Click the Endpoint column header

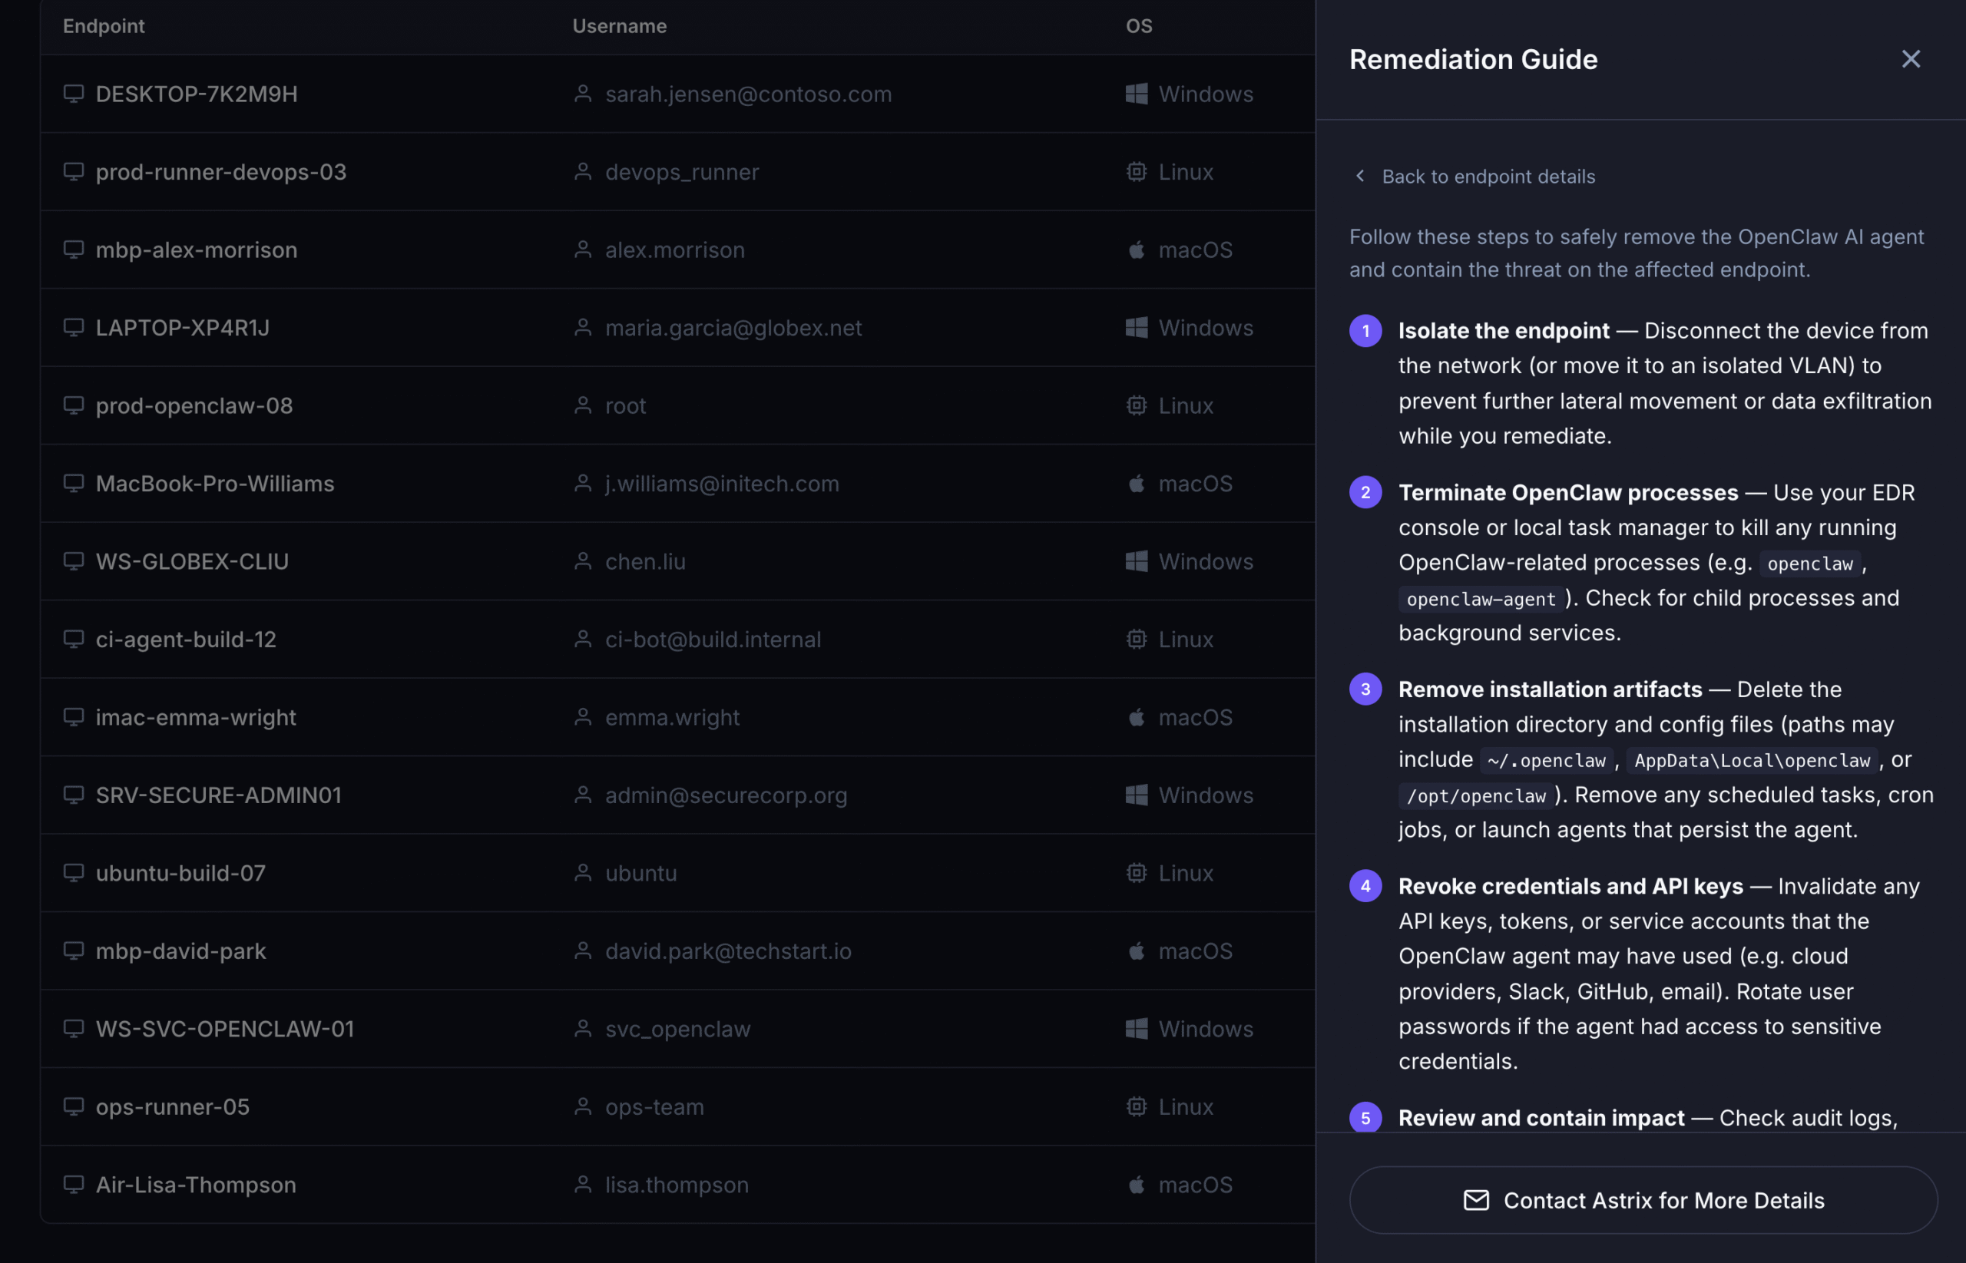point(104,25)
